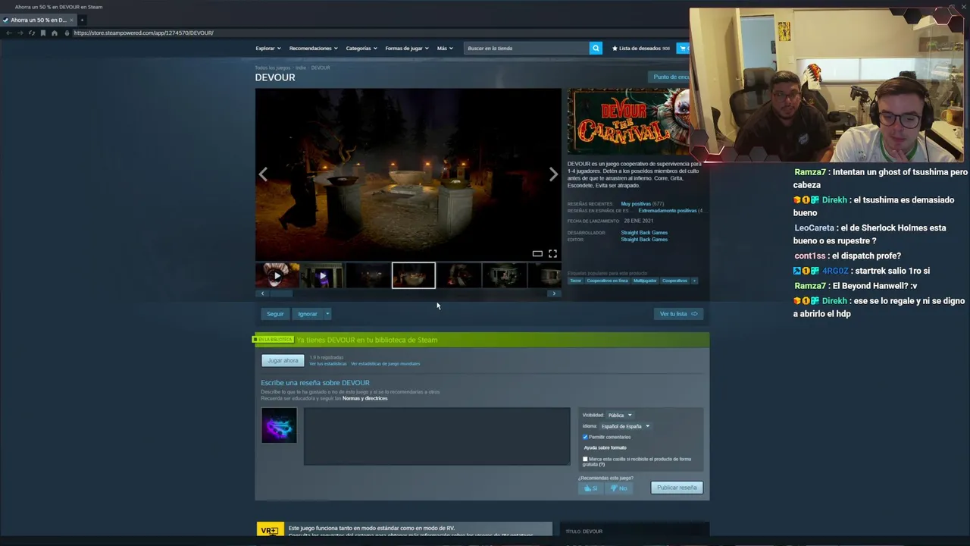The height and width of the screenshot is (546, 970).
Task: Click the Seguir button
Action: (x=275, y=314)
